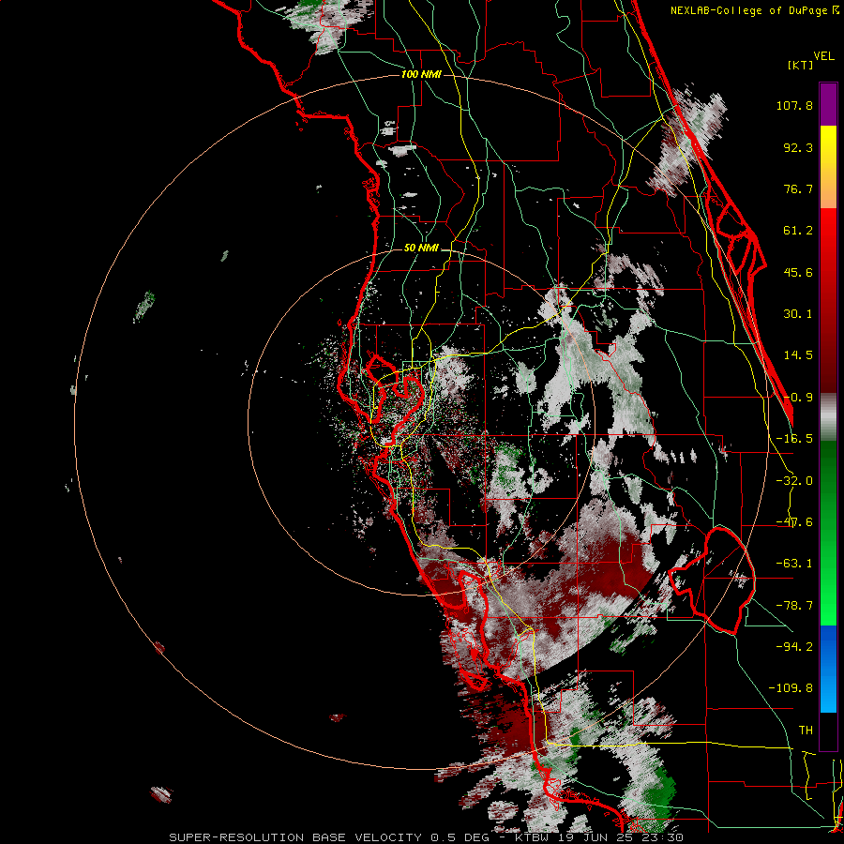Click the 45.6 velocity scale value

click(x=798, y=272)
